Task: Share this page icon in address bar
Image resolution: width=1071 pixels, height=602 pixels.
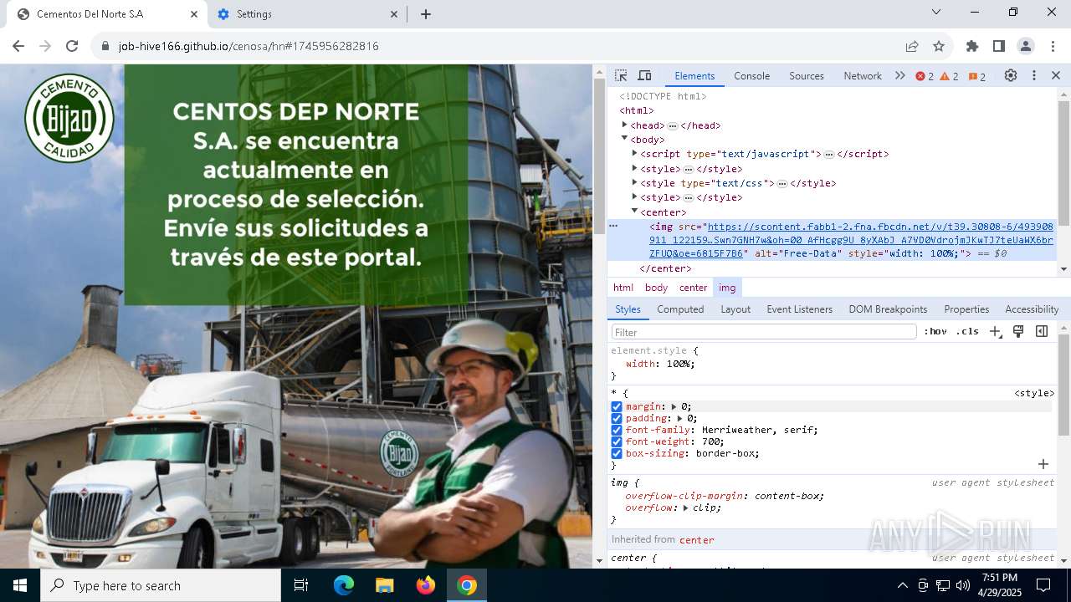Action: [x=912, y=46]
